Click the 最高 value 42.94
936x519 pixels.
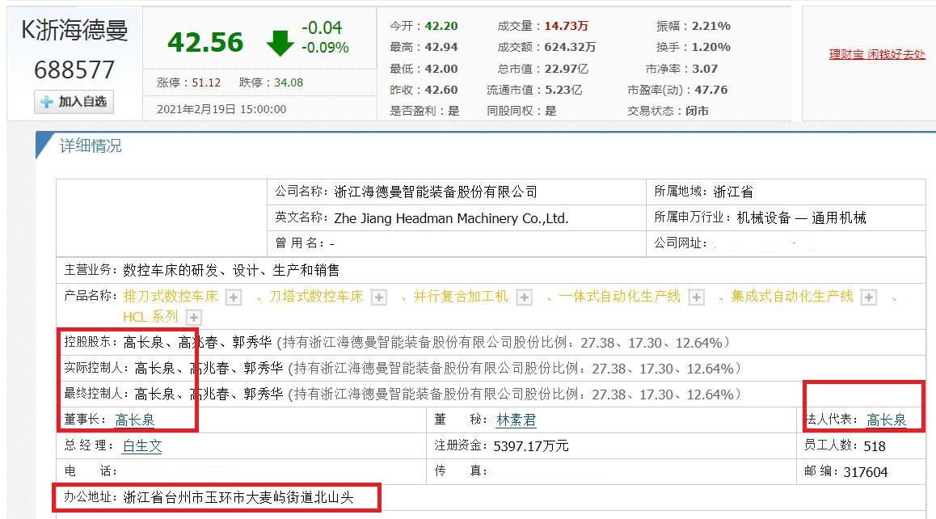[x=441, y=47]
